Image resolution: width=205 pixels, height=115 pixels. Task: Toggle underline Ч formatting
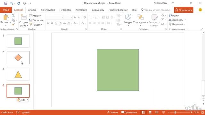(56, 23)
